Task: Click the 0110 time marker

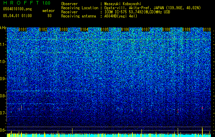Action: 207,29
